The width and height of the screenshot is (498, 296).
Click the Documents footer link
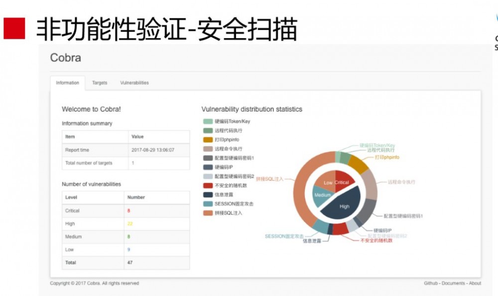453,283
